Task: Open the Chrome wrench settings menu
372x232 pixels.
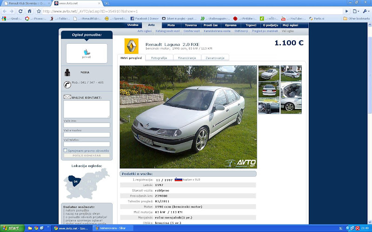Action: (x=365, y=11)
